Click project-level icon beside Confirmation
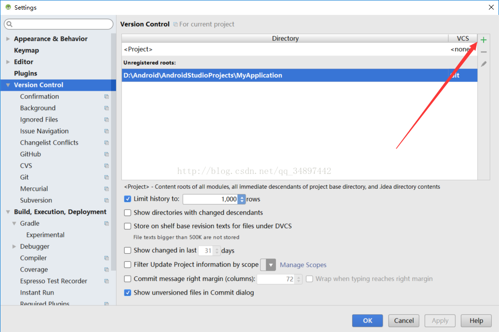This screenshot has height=332, width=499. [x=106, y=97]
